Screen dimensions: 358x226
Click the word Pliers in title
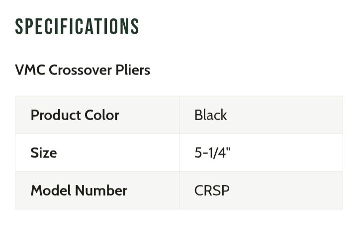coord(133,70)
